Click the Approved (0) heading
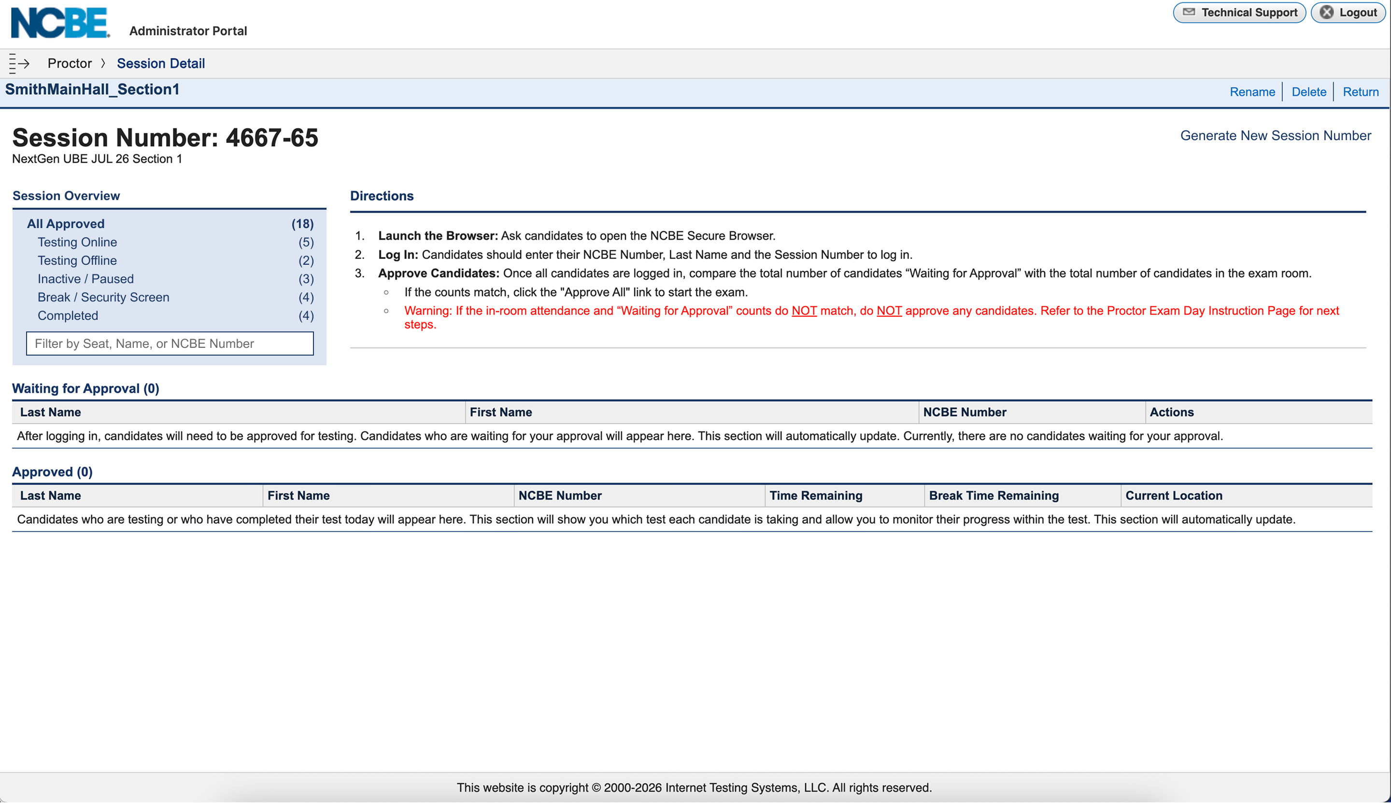This screenshot has width=1391, height=803. click(x=52, y=472)
